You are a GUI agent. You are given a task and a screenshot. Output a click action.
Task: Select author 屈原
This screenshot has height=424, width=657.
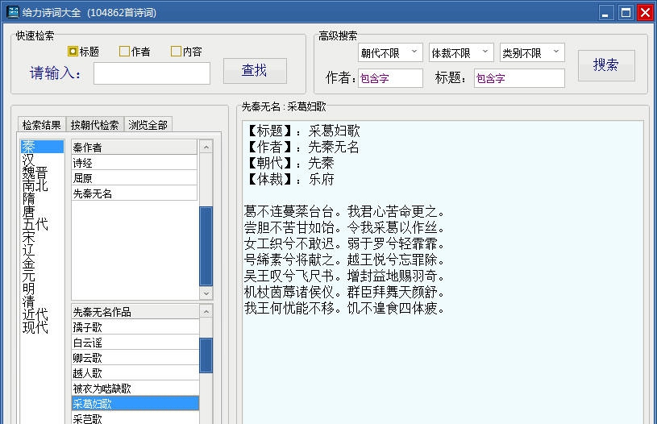click(x=134, y=178)
